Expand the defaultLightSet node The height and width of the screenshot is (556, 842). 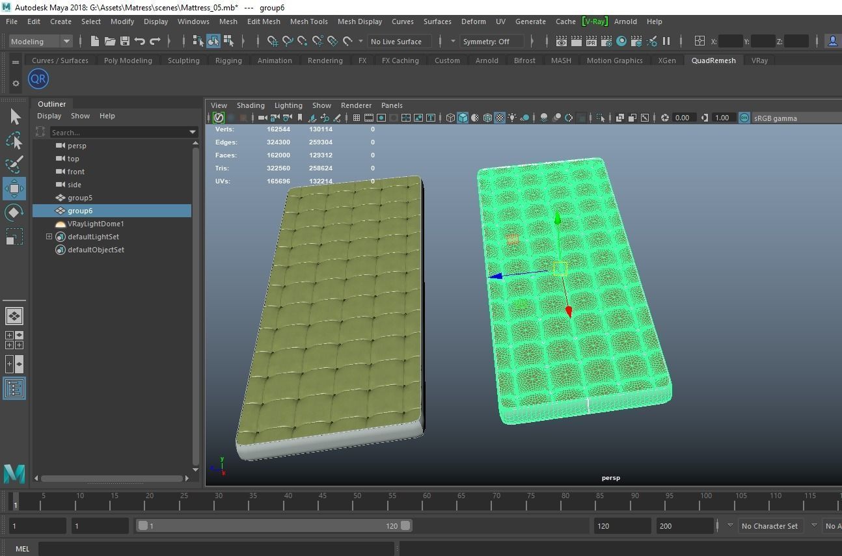click(49, 237)
